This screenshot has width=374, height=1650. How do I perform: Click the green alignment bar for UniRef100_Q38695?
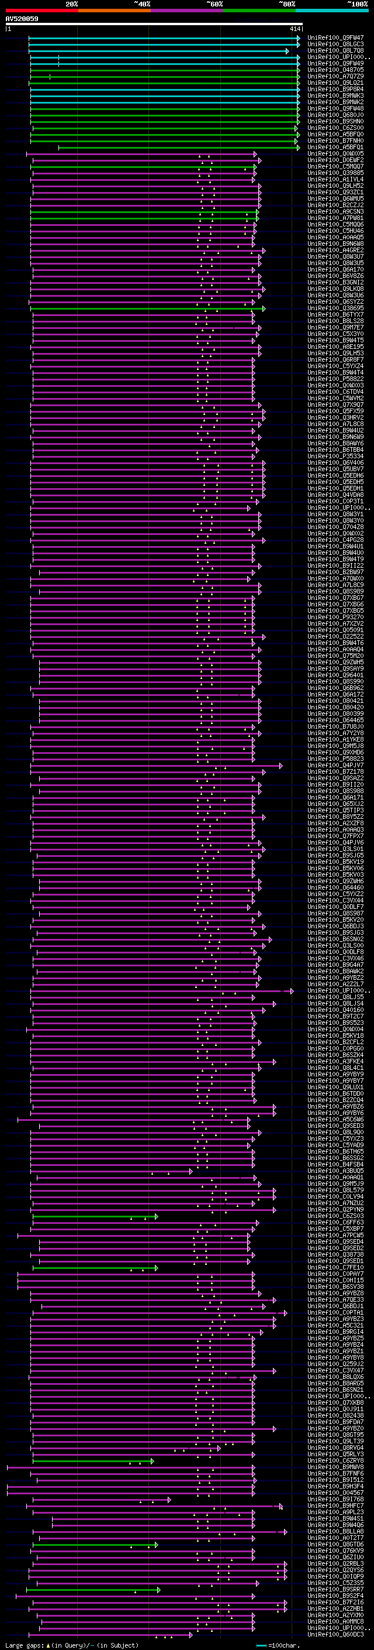[x=148, y=308]
